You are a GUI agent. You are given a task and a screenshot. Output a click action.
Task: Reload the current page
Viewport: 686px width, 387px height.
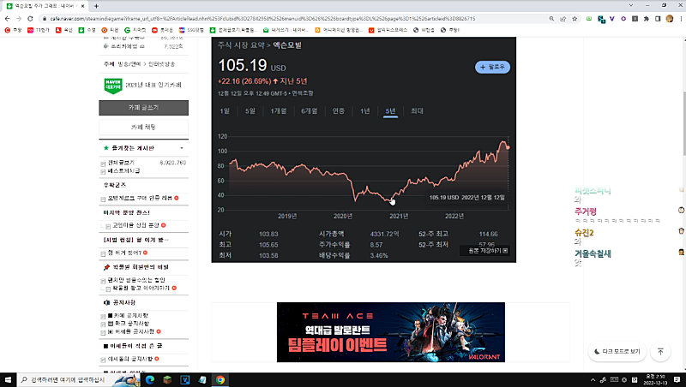click(x=30, y=19)
